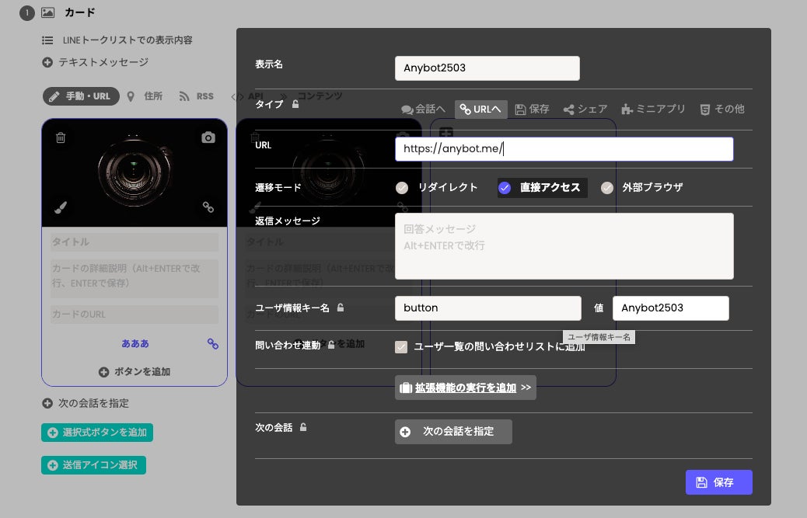This screenshot has height=518, width=807.
Task: Click link icon beside あああ button
Action: [x=213, y=344]
